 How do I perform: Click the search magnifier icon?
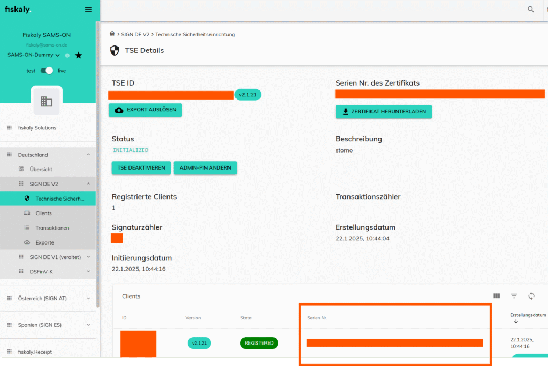click(531, 10)
